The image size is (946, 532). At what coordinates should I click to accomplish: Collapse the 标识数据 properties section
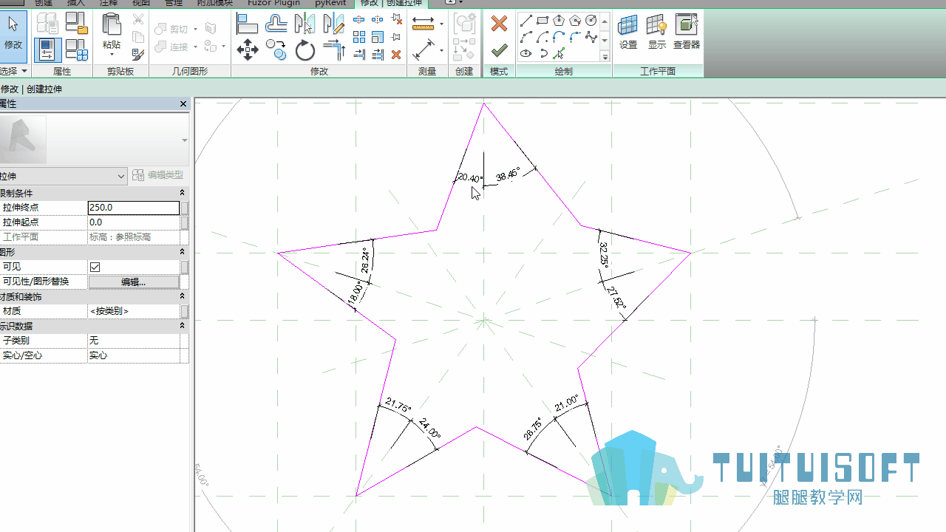coord(182,326)
